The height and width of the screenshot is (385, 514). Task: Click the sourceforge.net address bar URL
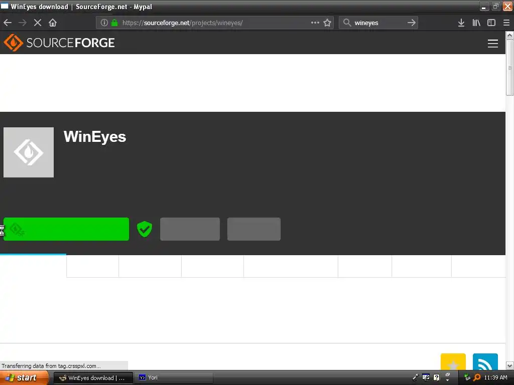pos(182,23)
